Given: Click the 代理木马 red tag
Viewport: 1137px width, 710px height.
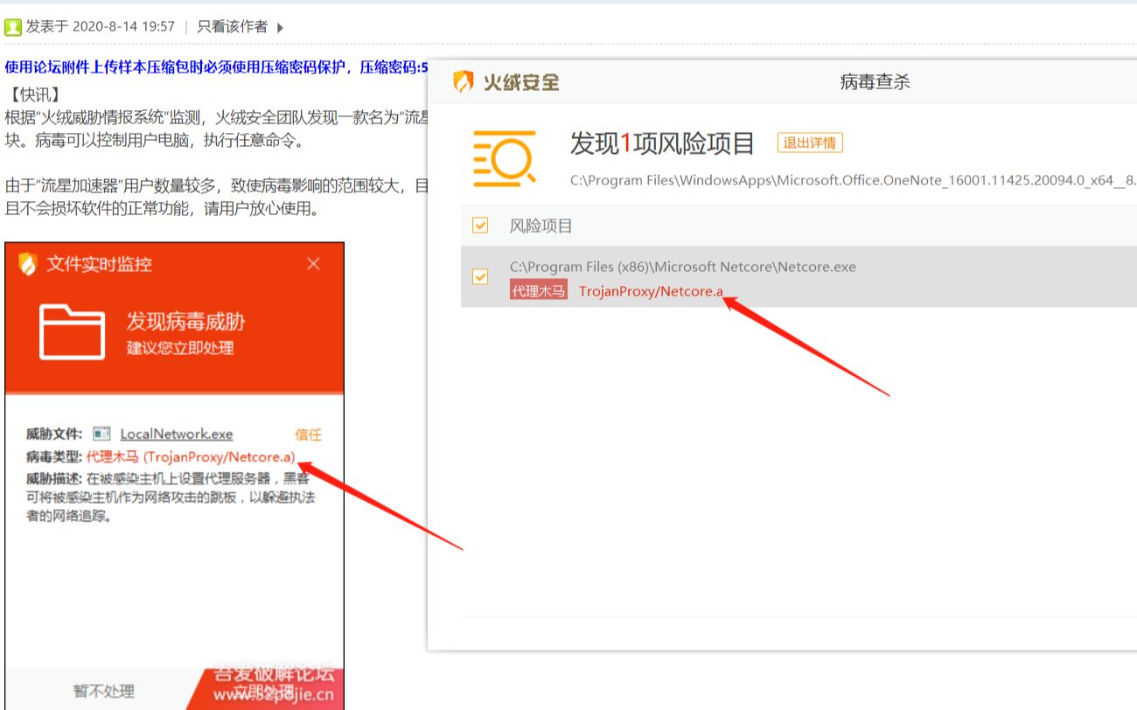Looking at the screenshot, I should tap(539, 290).
